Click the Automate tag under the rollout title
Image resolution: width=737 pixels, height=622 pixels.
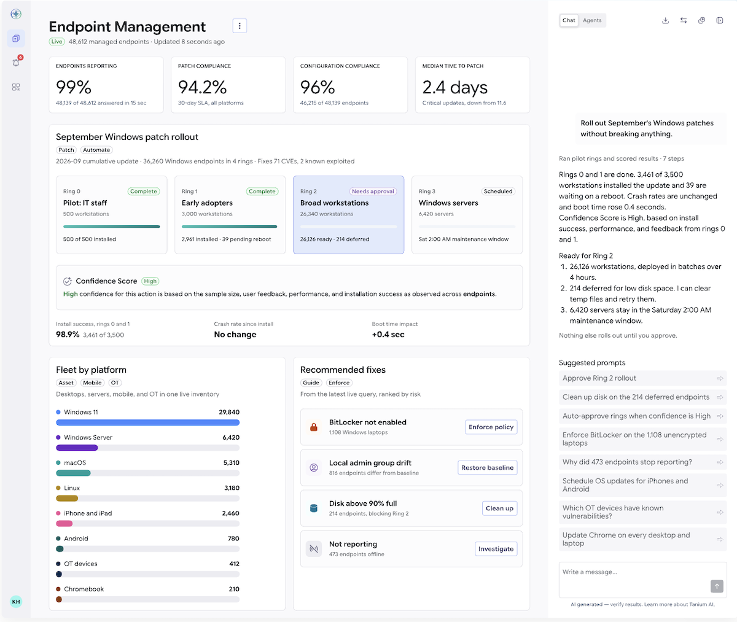(96, 150)
